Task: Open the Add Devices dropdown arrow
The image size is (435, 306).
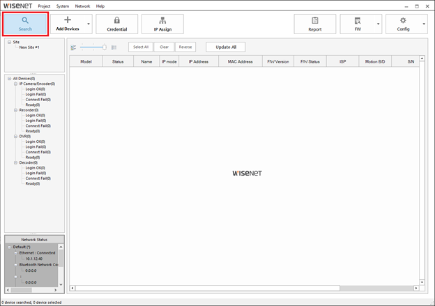Action: 89,24
